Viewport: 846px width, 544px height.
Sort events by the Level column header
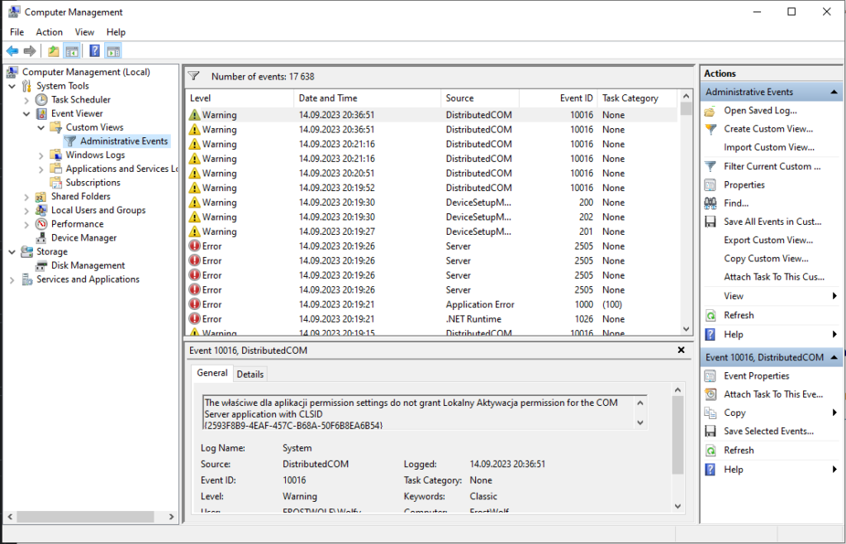coord(240,98)
